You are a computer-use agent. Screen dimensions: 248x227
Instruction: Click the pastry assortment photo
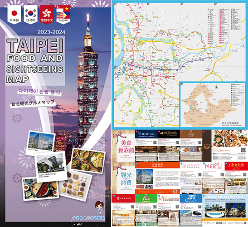coord(76,185)
